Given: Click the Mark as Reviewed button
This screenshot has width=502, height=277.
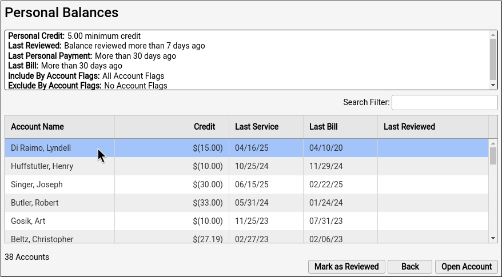Looking at the screenshot, I should click(346, 267).
